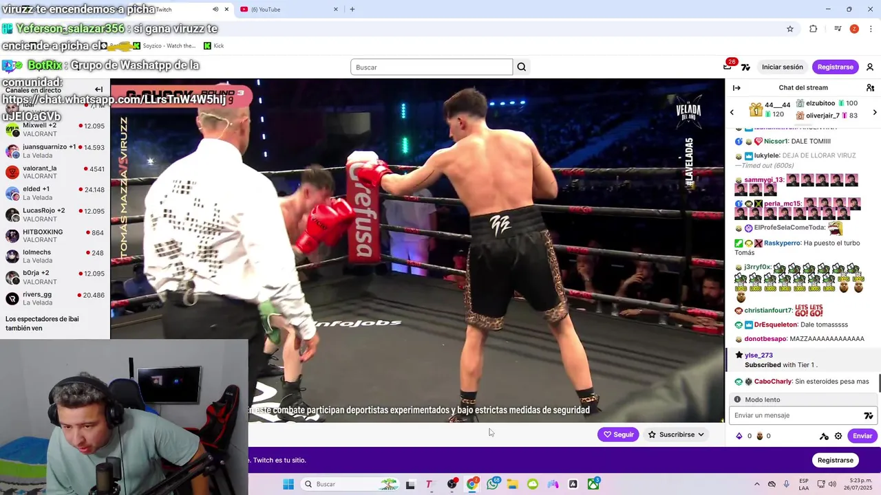Send chat message with Enviar button

pos(862,436)
